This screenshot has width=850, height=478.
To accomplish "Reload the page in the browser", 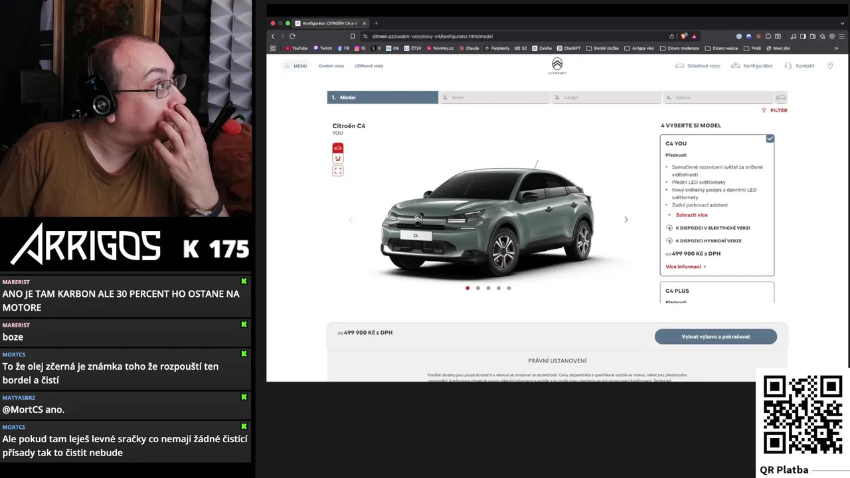I will pyautogui.click(x=292, y=36).
